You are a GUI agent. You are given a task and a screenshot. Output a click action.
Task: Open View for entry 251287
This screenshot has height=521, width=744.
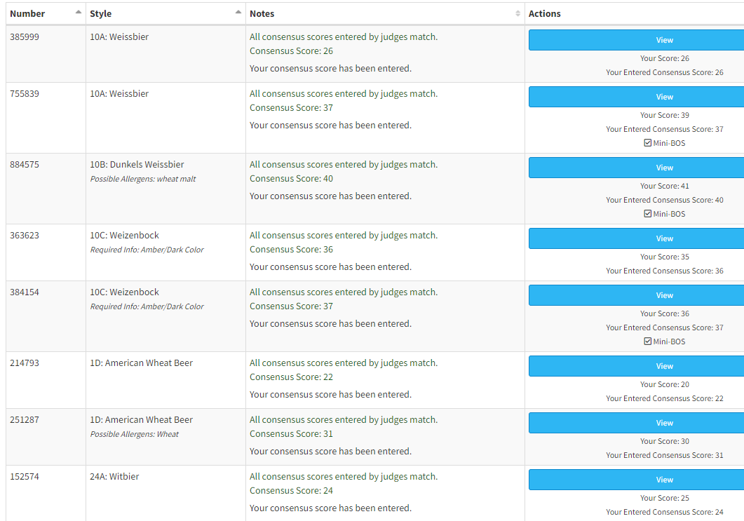tap(664, 423)
